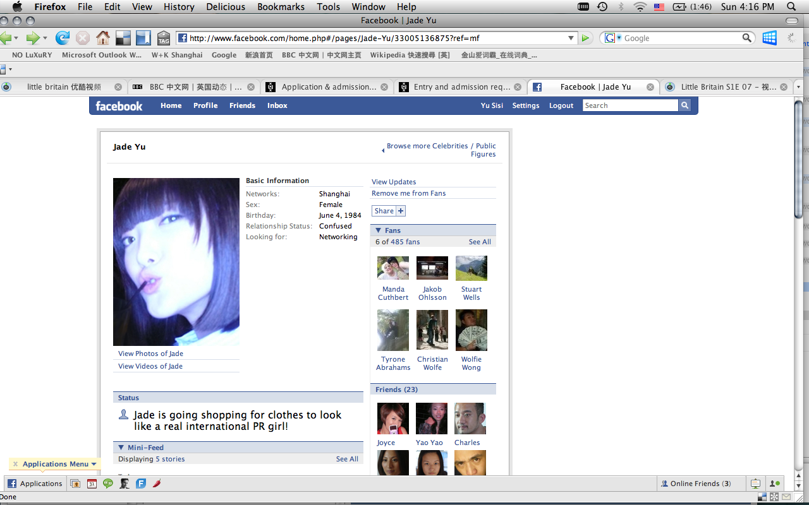Screen dimensions: 809x505
Task: Click the Delicious bookmarks sidebar icon
Action: click(x=143, y=38)
